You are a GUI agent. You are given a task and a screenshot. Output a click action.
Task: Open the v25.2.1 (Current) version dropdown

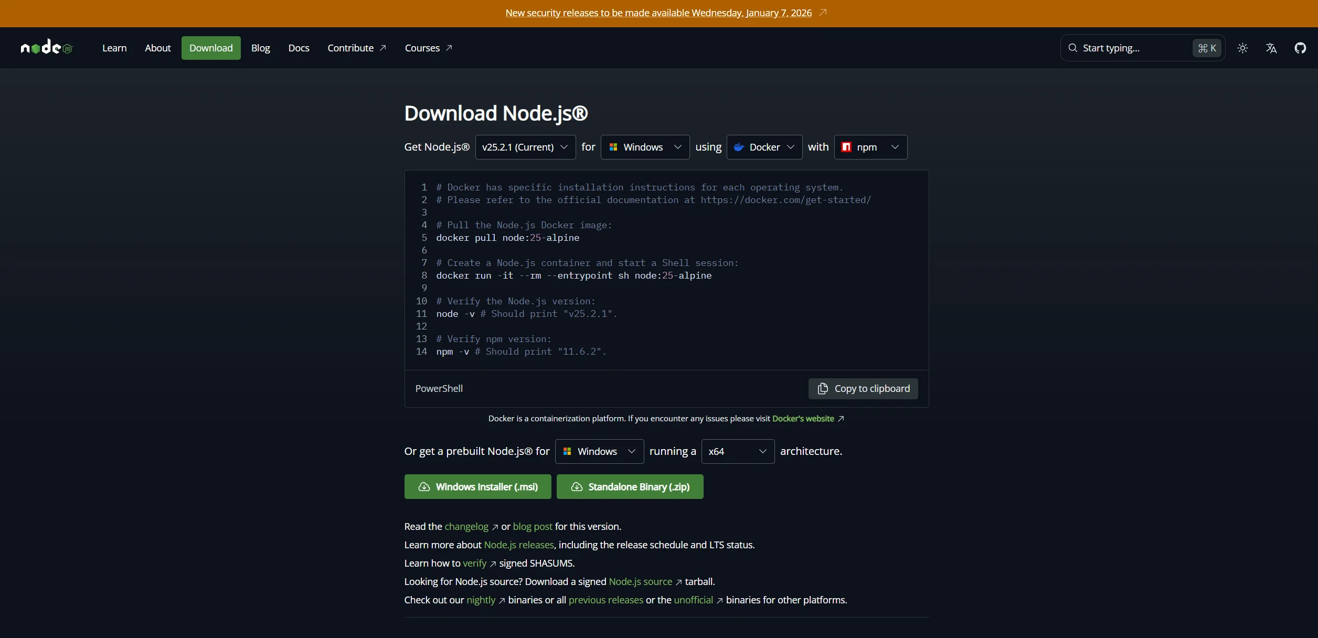(525, 147)
